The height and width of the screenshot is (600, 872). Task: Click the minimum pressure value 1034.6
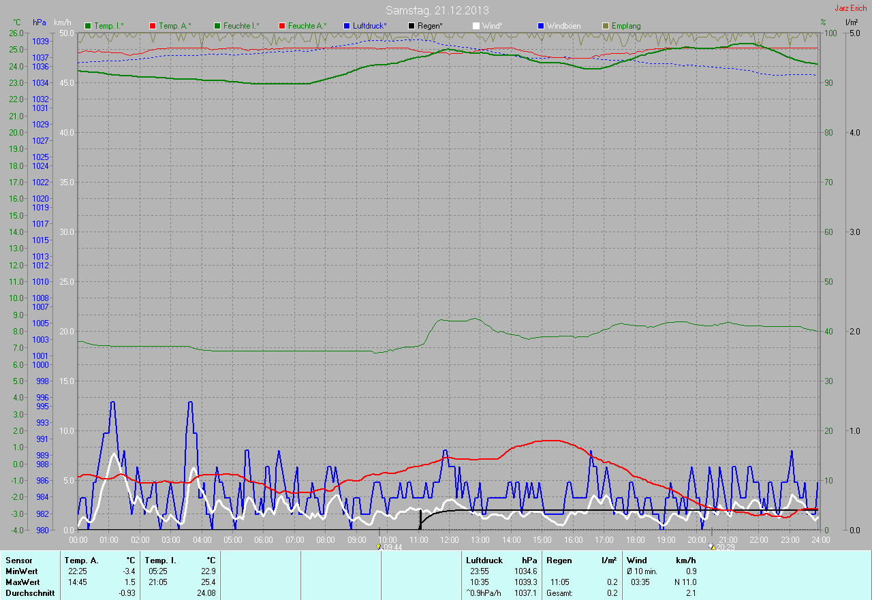(526, 571)
